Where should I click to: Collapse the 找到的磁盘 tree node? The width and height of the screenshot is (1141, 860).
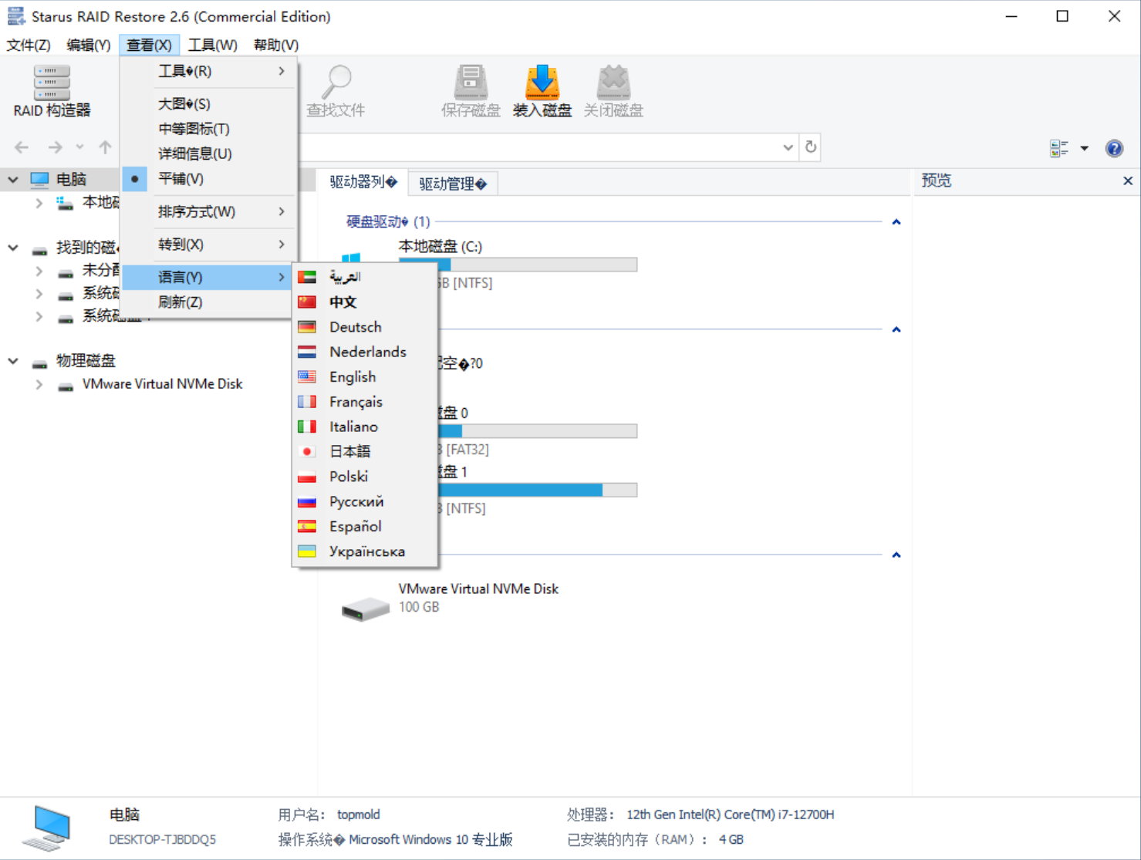pyautogui.click(x=13, y=248)
